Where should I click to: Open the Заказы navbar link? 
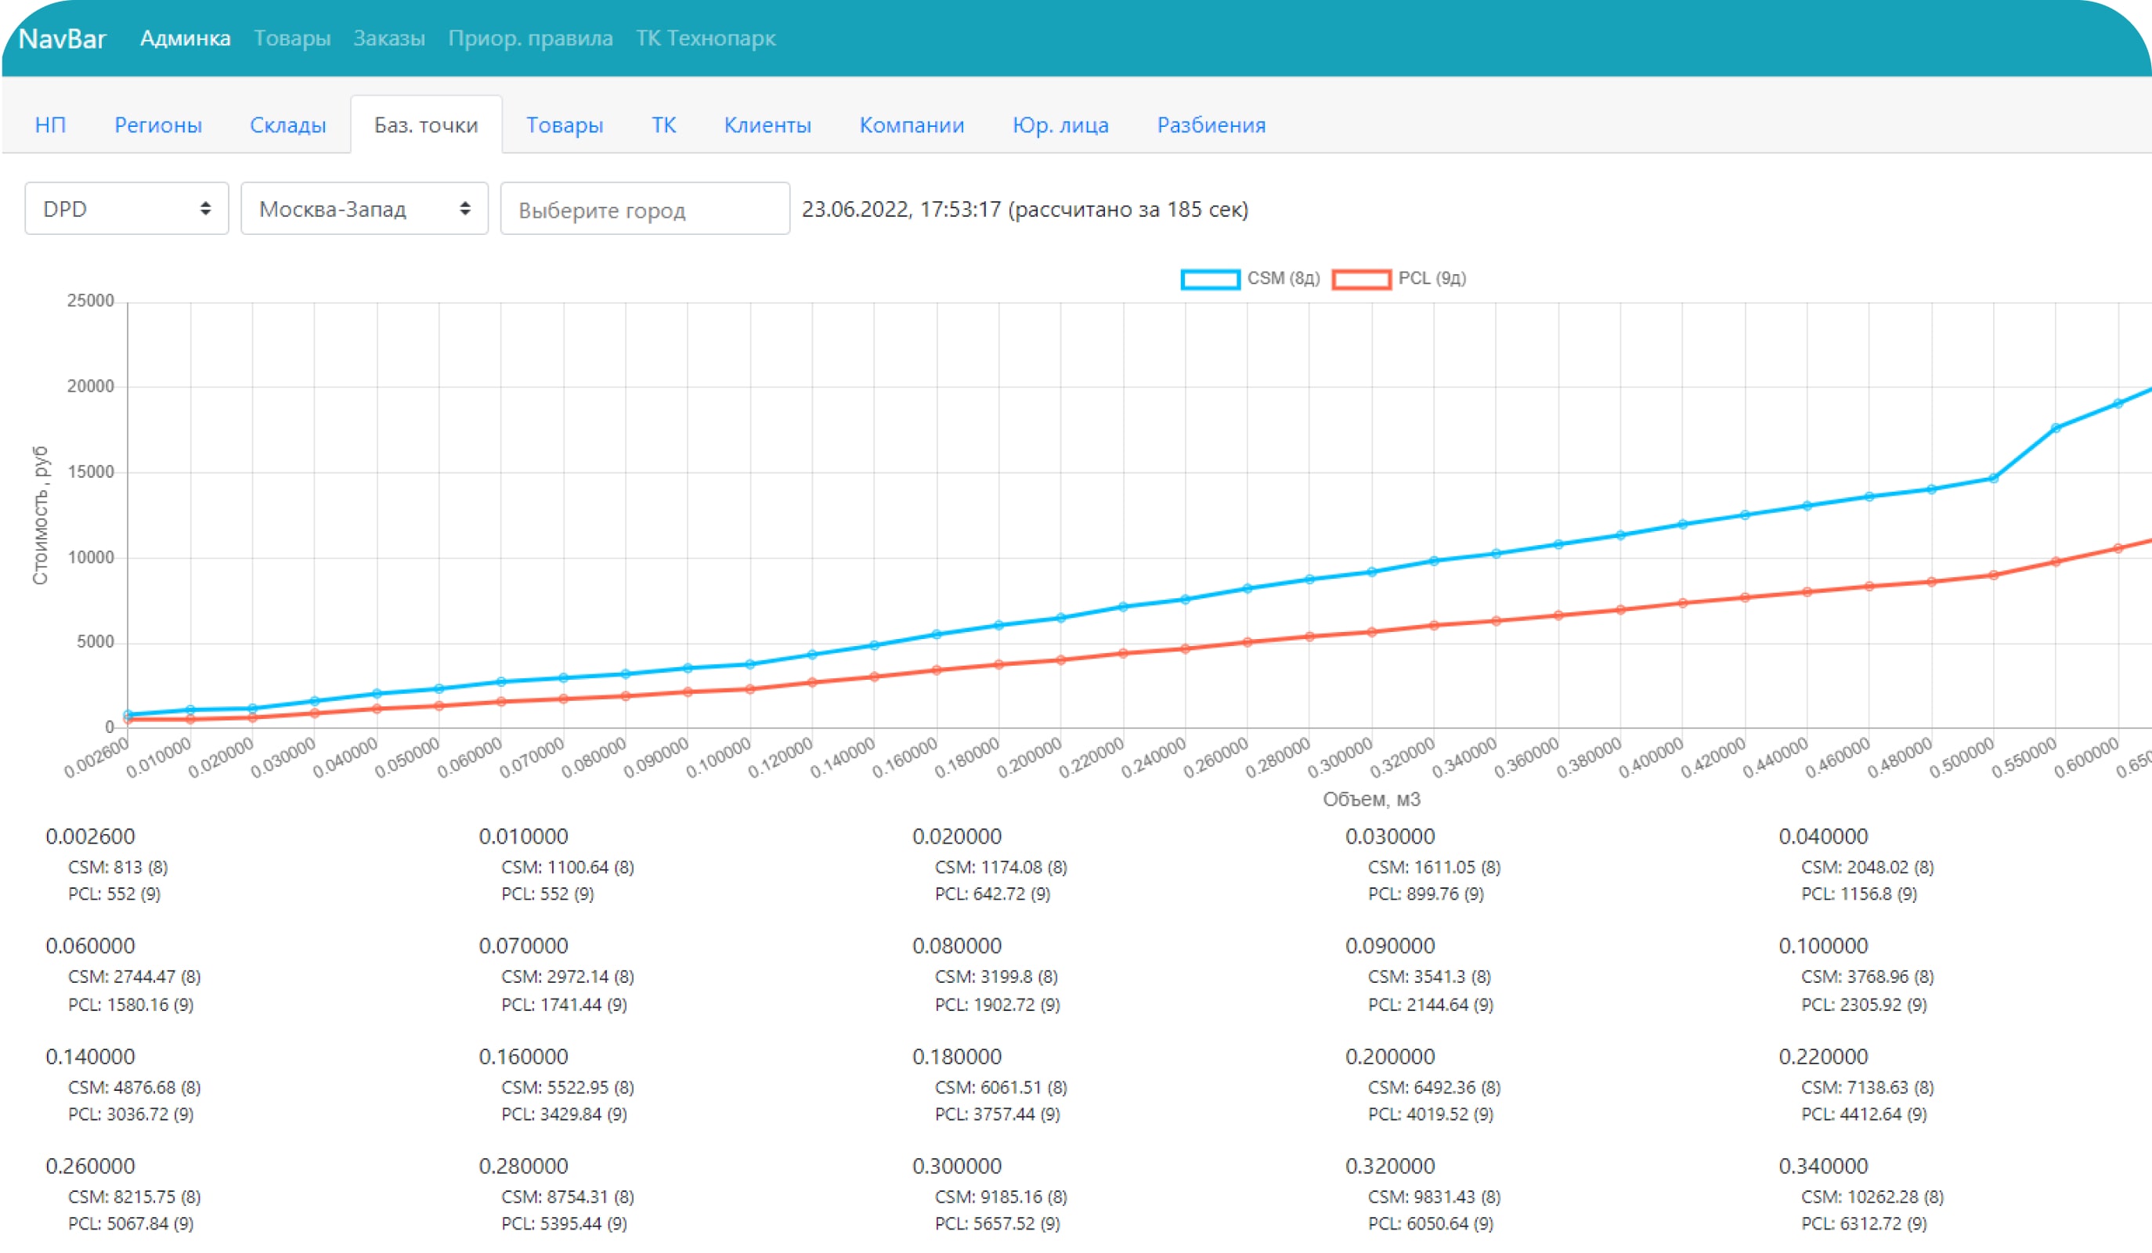pyautogui.click(x=389, y=38)
